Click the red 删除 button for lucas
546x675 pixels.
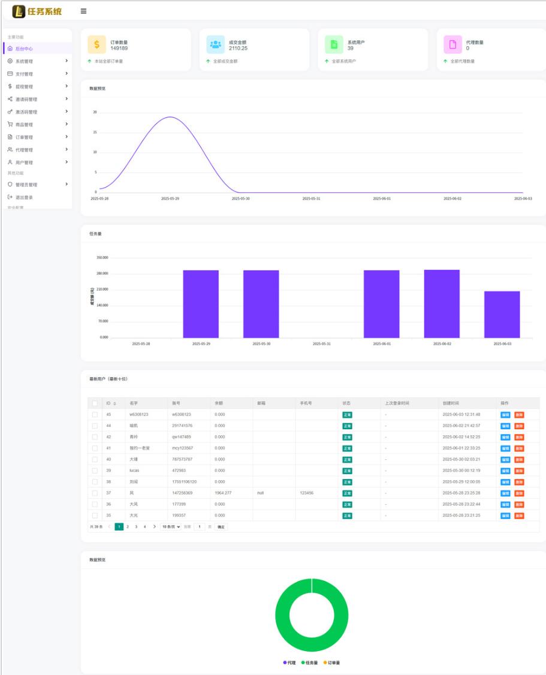pyautogui.click(x=519, y=471)
